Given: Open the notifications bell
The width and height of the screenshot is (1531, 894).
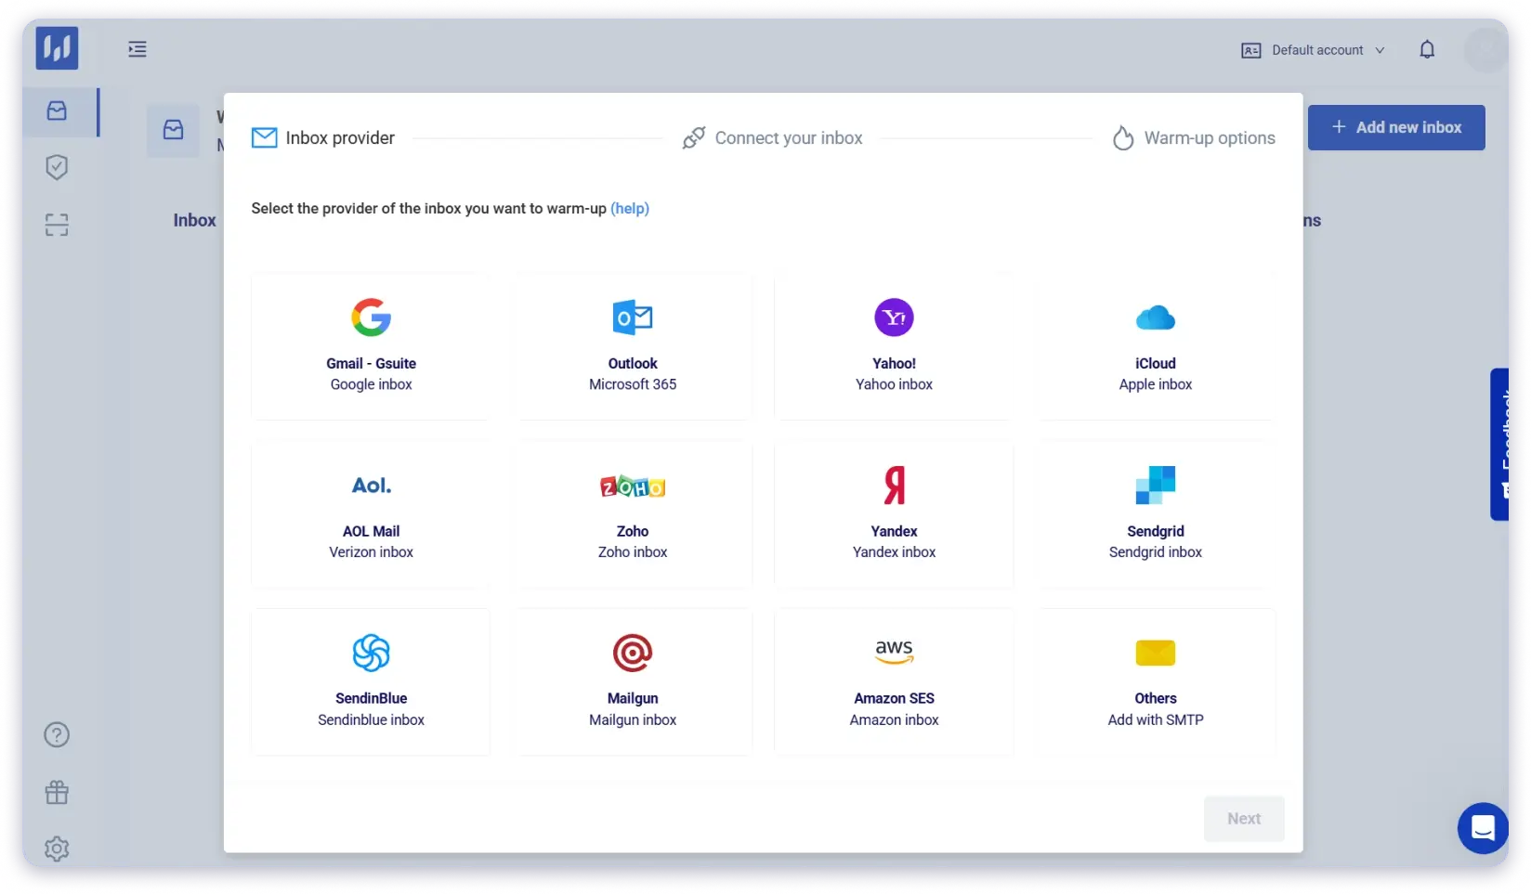Looking at the screenshot, I should pyautogui.click(x=1427, y=50).
